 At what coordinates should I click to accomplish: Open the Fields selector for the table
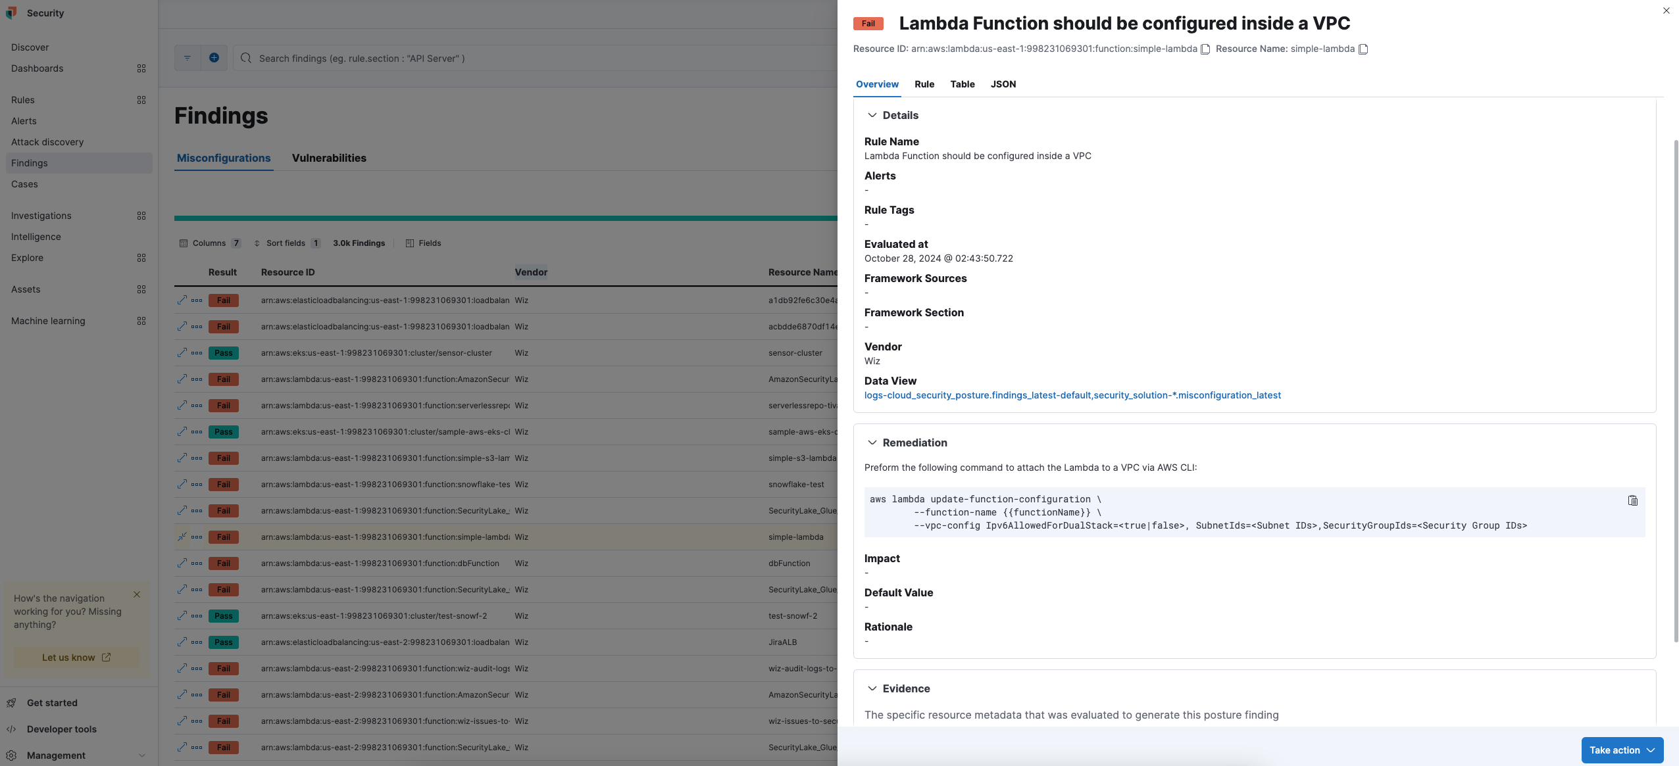[x=424, y=243]
